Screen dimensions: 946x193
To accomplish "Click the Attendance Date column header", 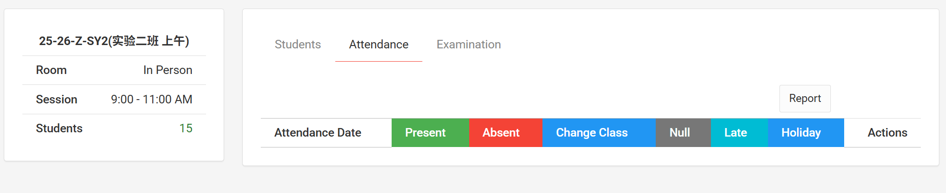I will click(317, 133).
